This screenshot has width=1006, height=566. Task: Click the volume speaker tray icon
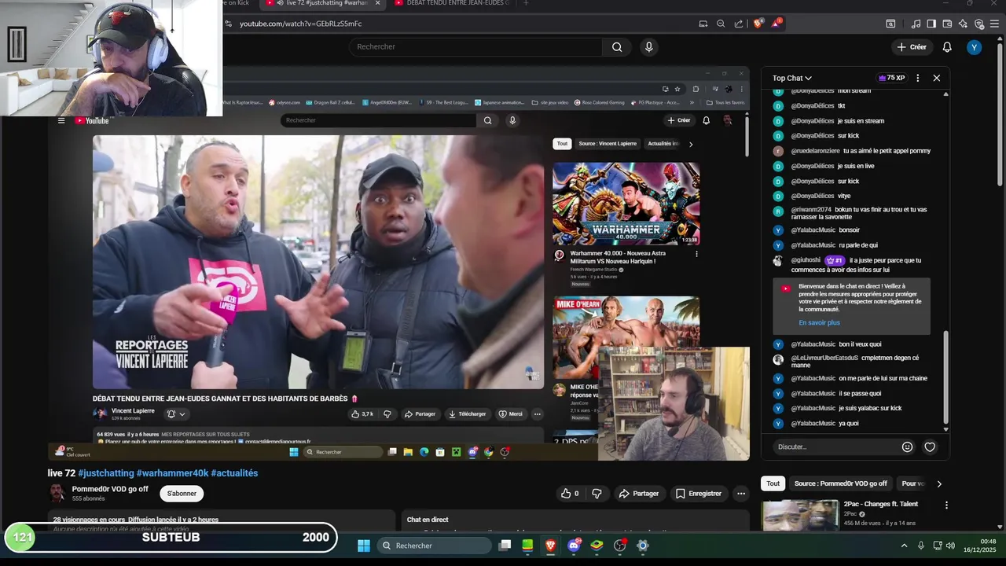[950, 546]
